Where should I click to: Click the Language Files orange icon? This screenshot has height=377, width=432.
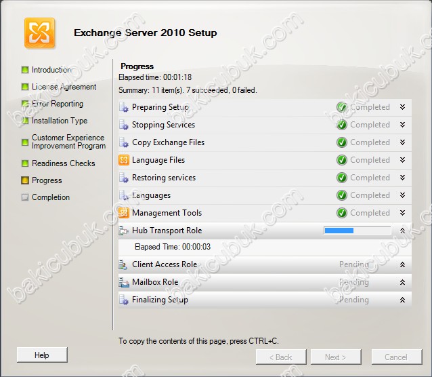(x=124, y=160)
